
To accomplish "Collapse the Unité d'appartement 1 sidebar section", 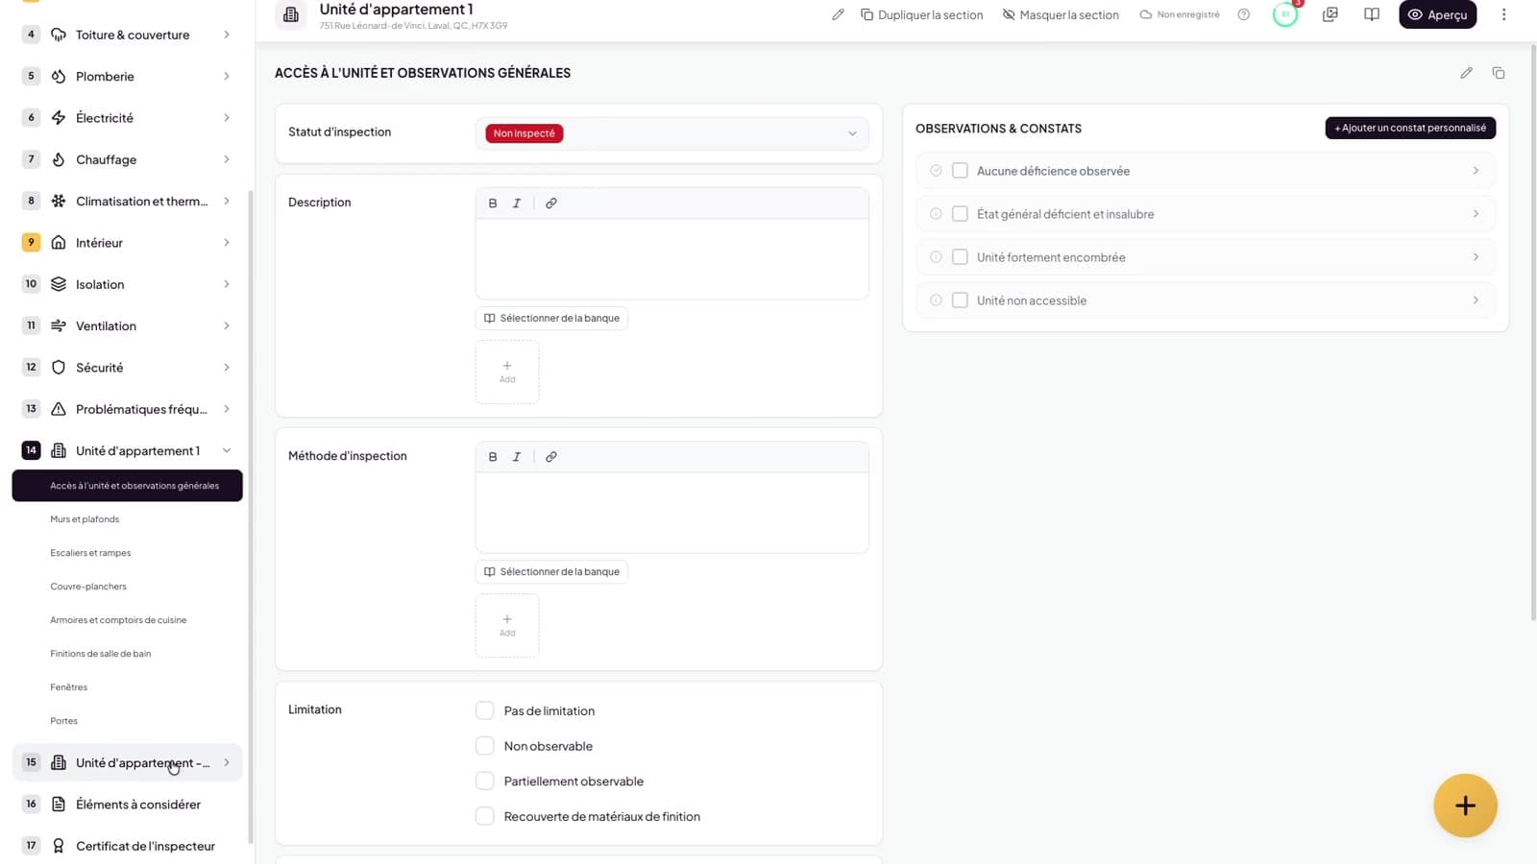I will (227, 451).
